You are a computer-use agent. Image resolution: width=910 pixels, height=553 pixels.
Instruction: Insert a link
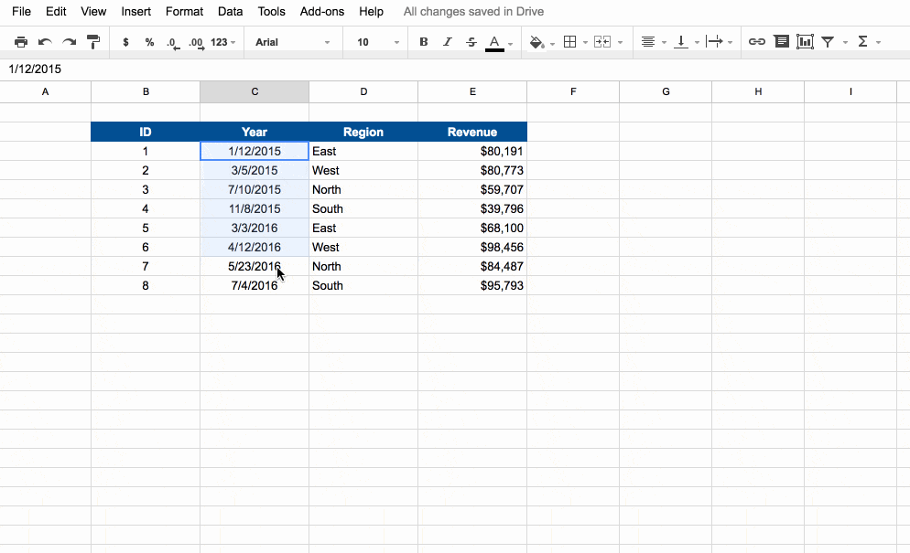pos(756,41)
